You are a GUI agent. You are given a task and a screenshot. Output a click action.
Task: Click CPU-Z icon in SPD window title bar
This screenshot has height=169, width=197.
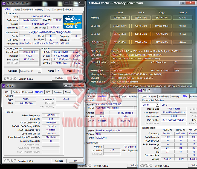[140, 91]
